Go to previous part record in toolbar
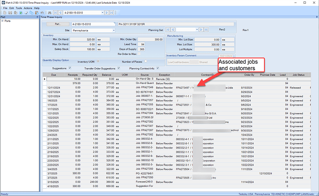This screenshot has width=319, height=196. pos(60,12)
